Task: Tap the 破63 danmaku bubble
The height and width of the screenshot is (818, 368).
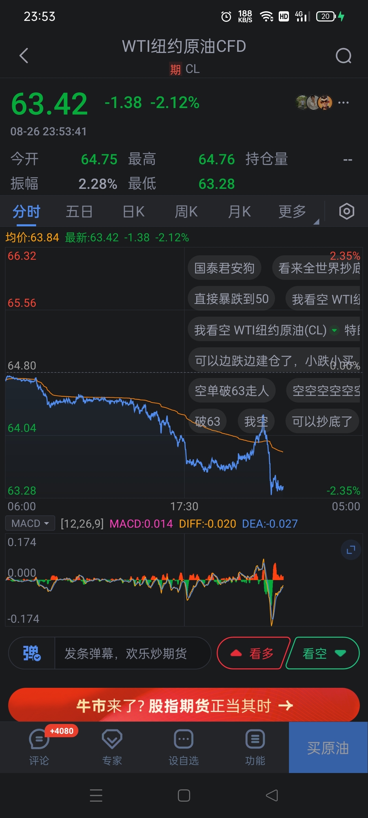Action: click(208, 421)
